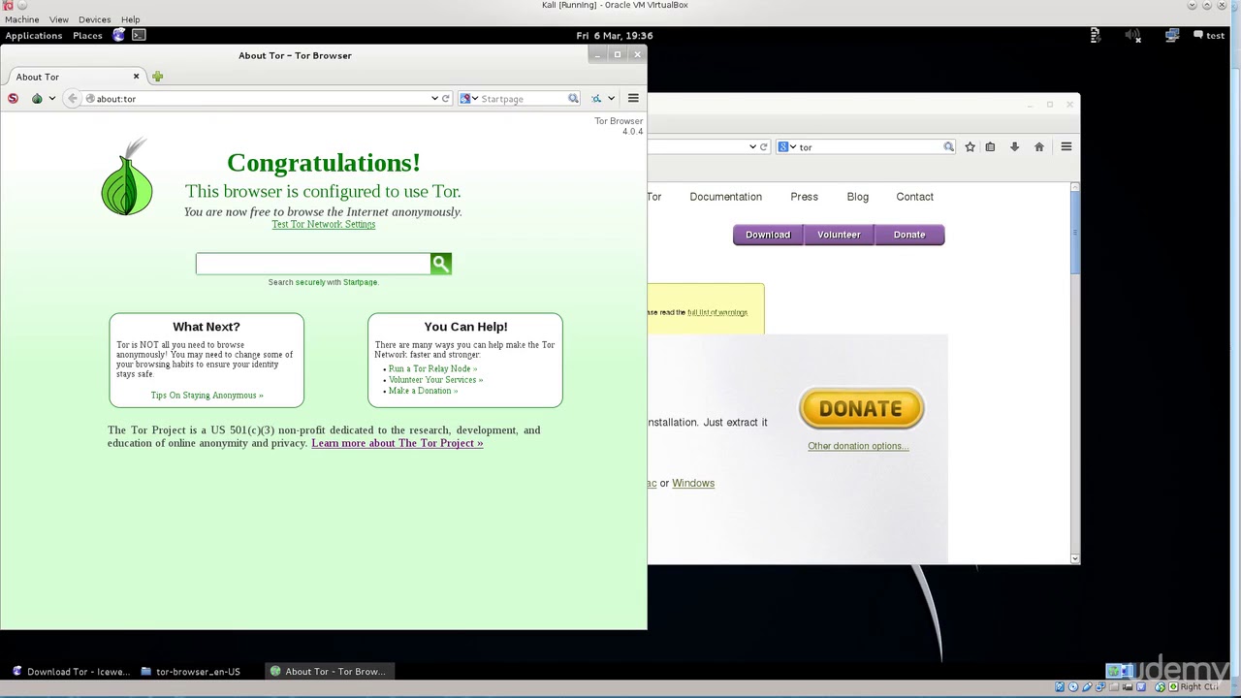Launch the terminal from the top panel

[x=139, y=35]
